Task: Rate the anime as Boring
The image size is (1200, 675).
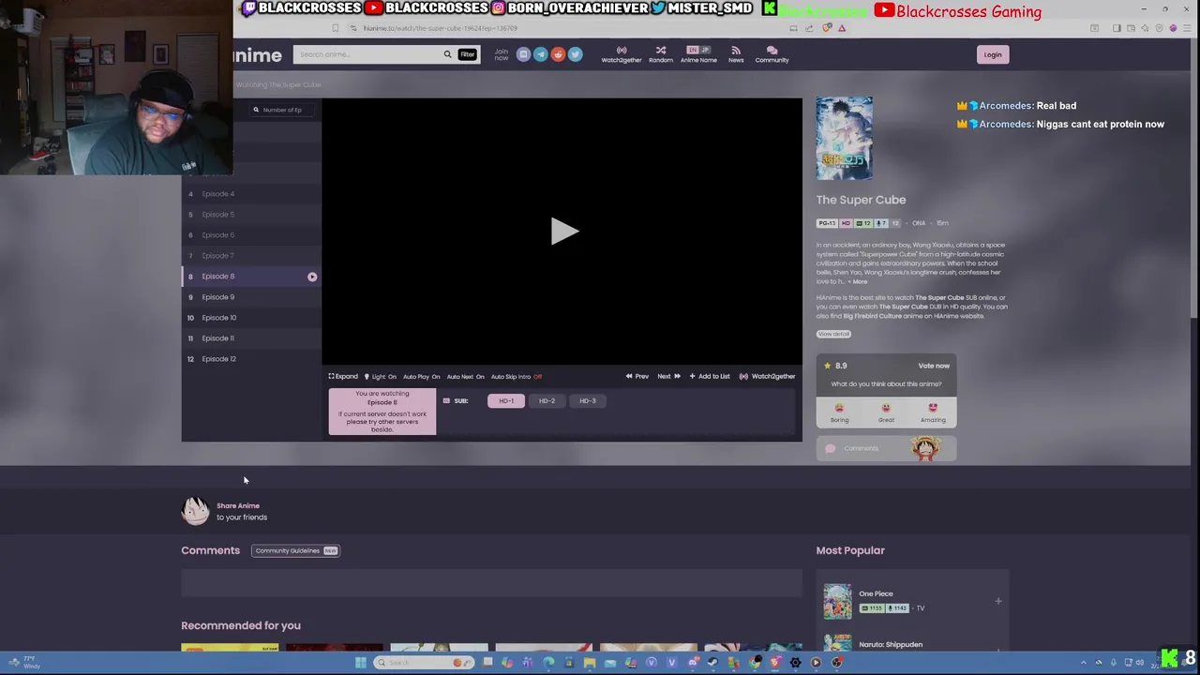Action: click(x=839, y=413)
